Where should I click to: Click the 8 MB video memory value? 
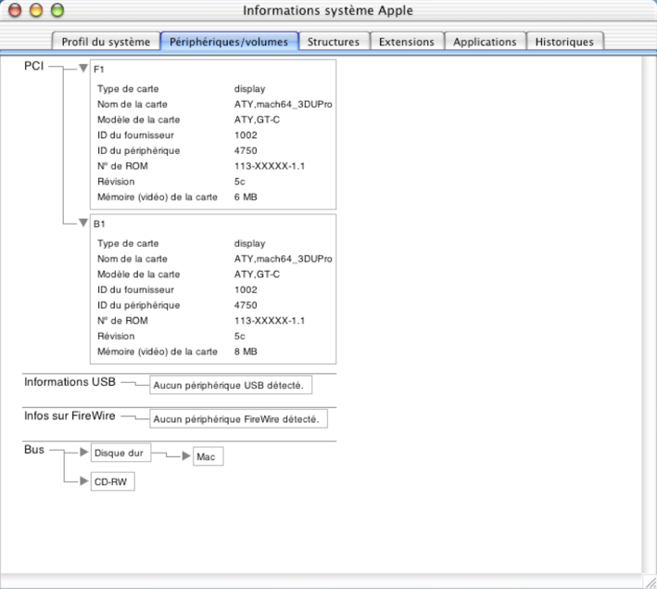[x=246, y=352]
